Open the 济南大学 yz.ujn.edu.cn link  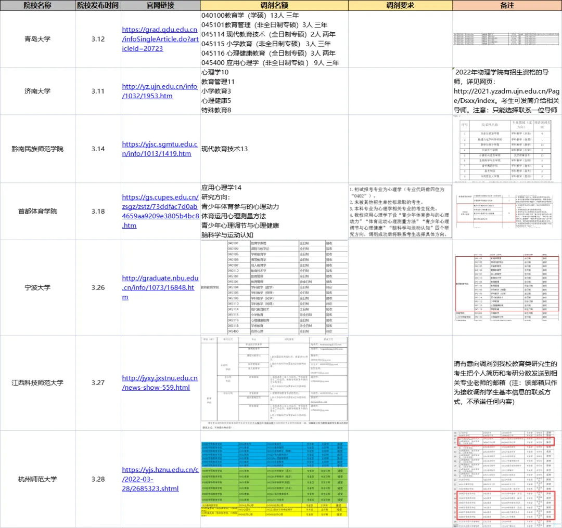(160, 91)
